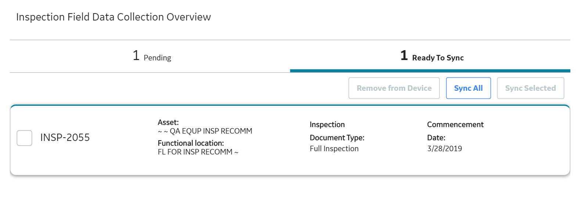Click the Sync All button
This screenshot has width=578, height=205.
click(x=468, y=88)
